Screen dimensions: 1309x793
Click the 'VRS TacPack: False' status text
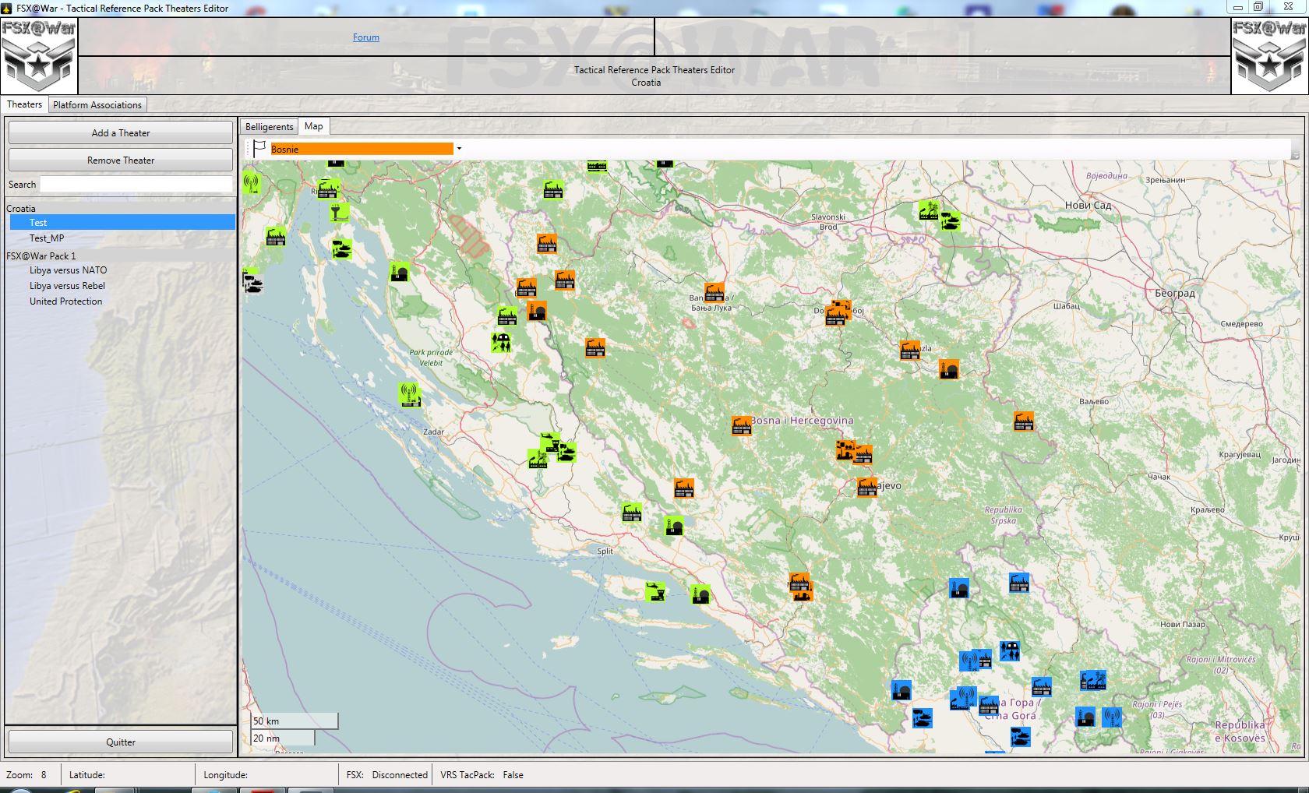tap(482, 775)
